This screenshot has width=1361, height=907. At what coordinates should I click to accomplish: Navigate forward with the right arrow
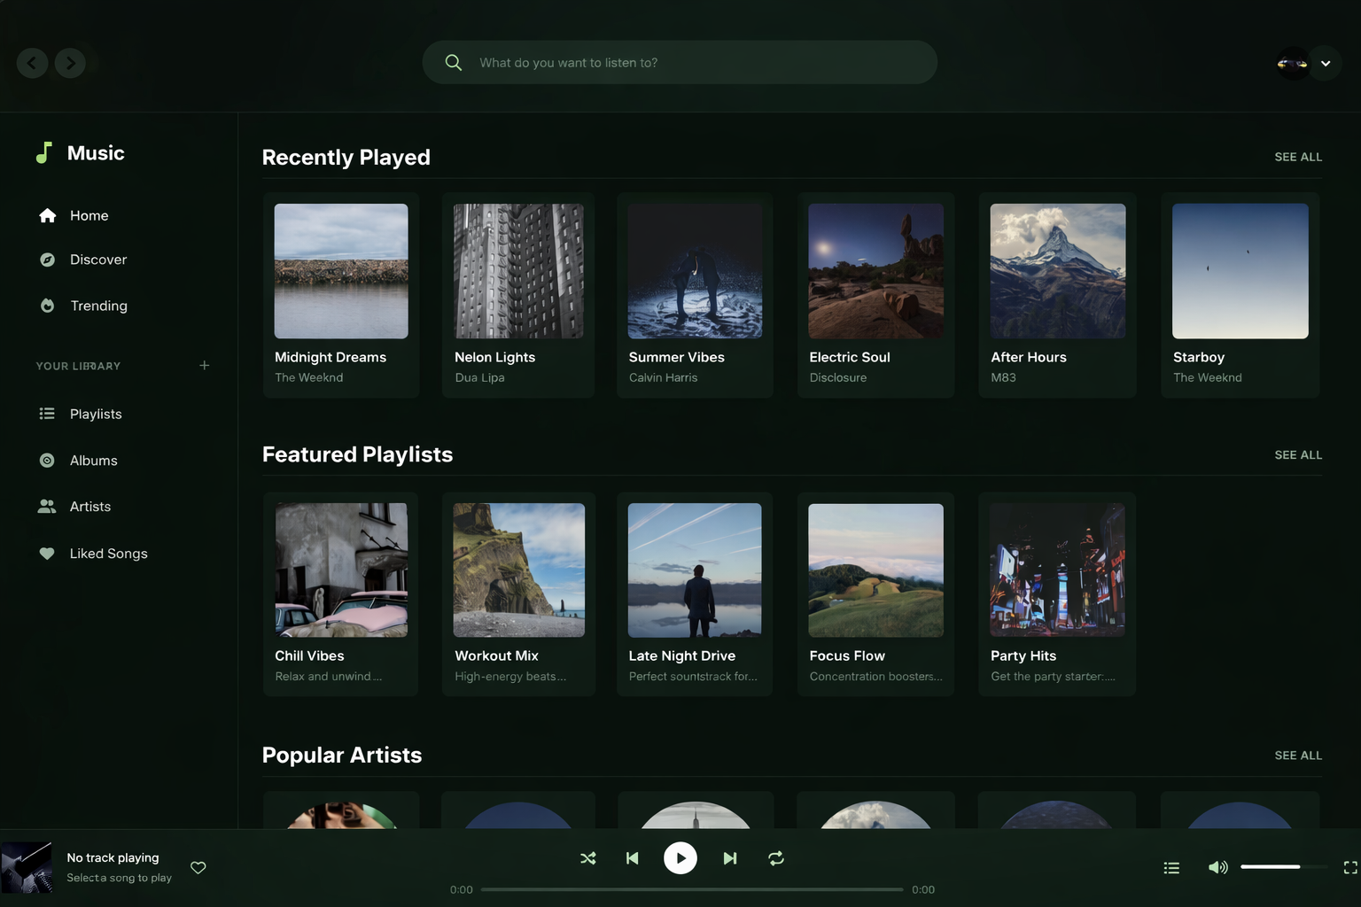point(70,62)
